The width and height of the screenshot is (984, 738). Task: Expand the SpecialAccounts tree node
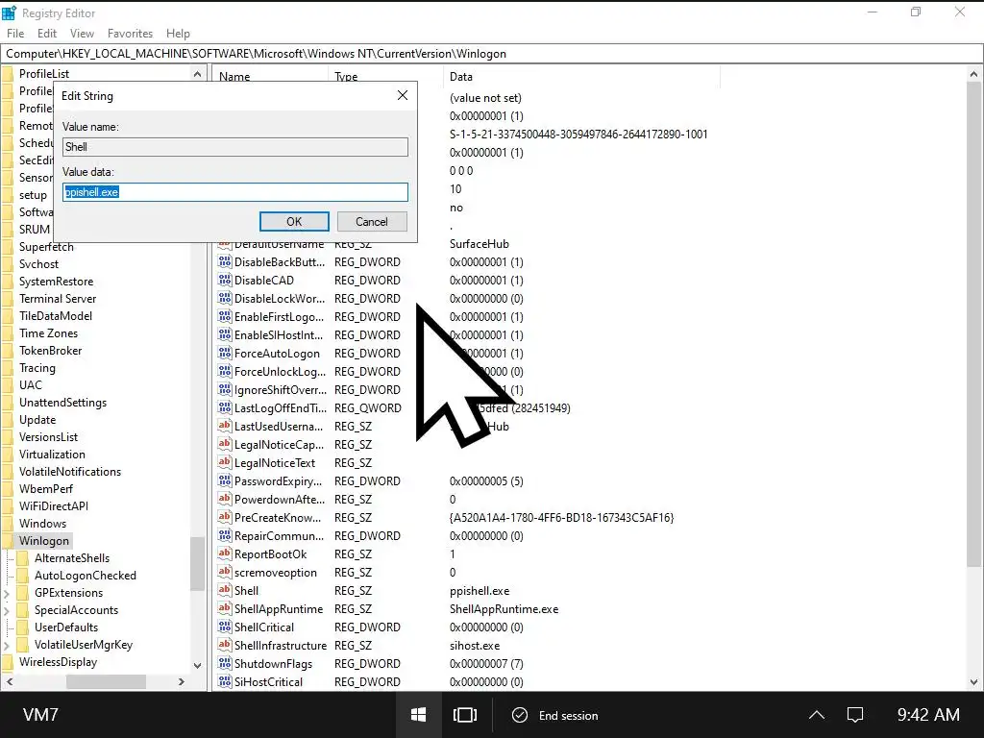7,610
